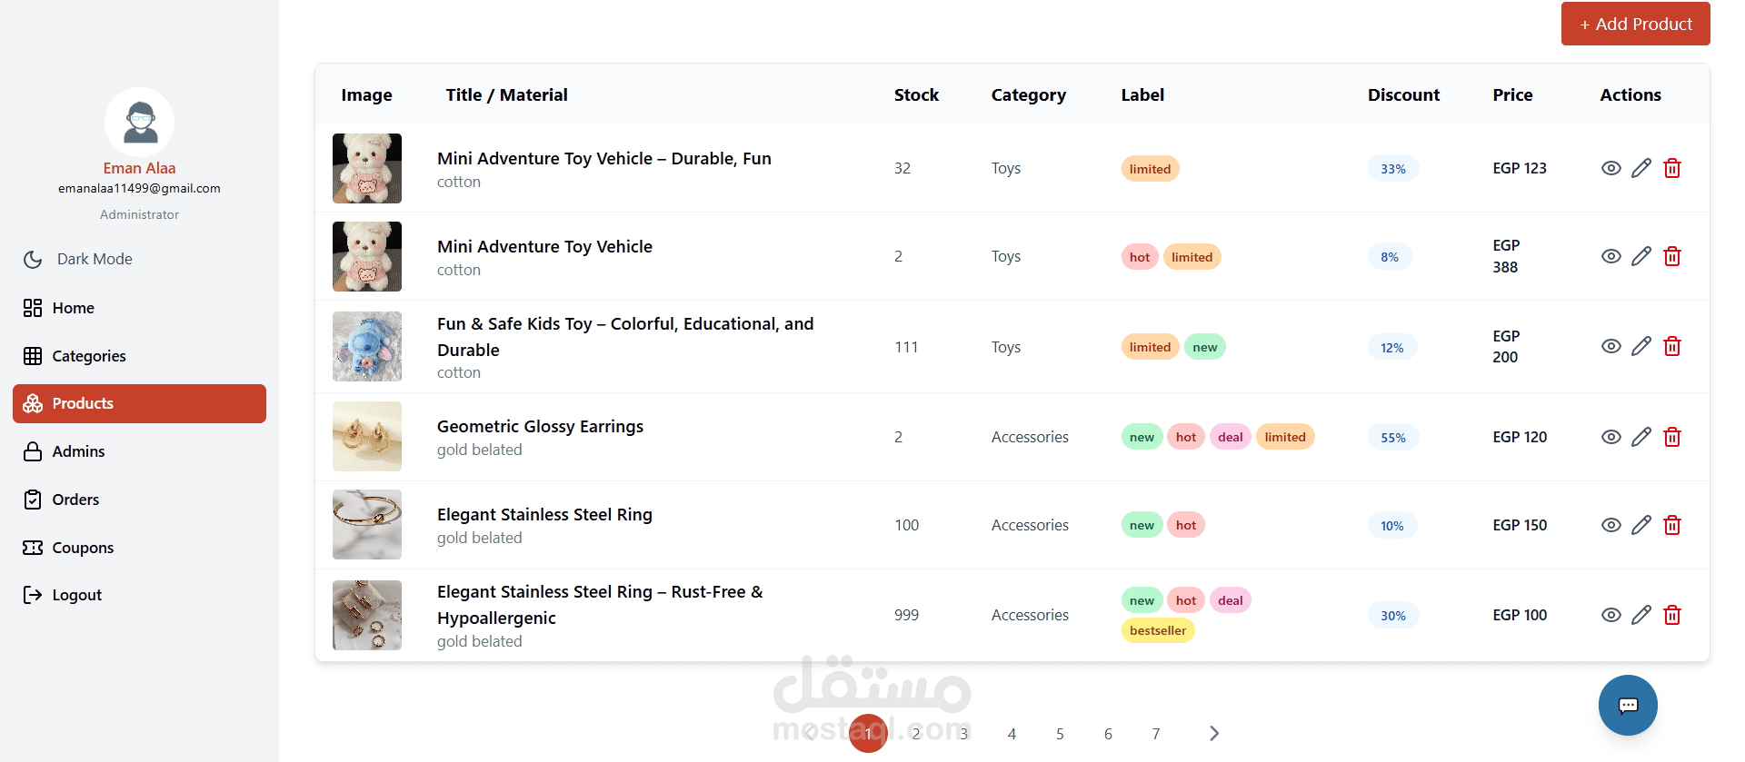The width and height of the screenshot is (1745, 762).
Task: Open Orders in the sidebar
Action: click(x=139, y=500)
